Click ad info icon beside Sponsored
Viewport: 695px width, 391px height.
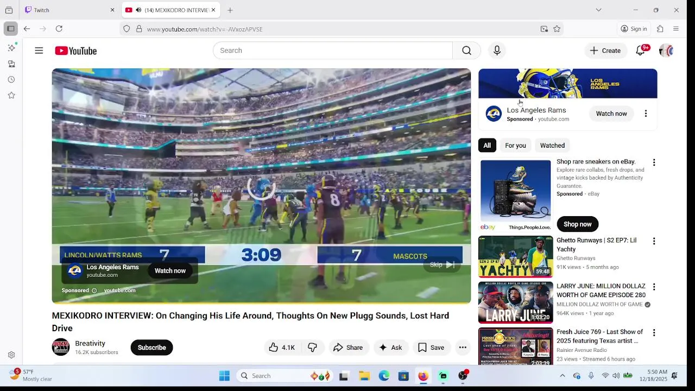coord(94,291)
